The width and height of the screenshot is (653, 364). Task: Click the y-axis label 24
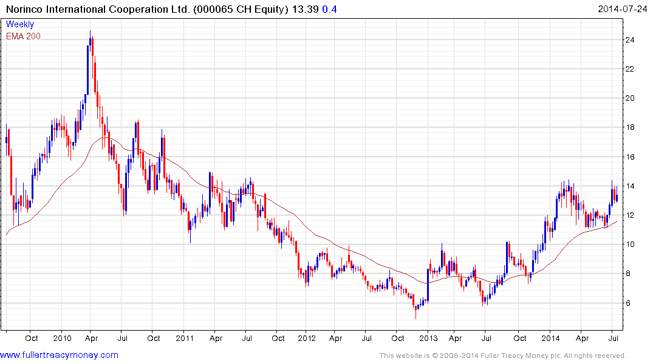tap(630, 40)
